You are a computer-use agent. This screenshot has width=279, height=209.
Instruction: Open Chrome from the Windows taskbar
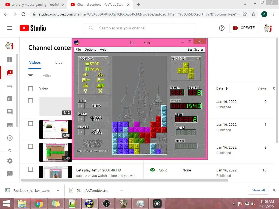click(39, 204)
